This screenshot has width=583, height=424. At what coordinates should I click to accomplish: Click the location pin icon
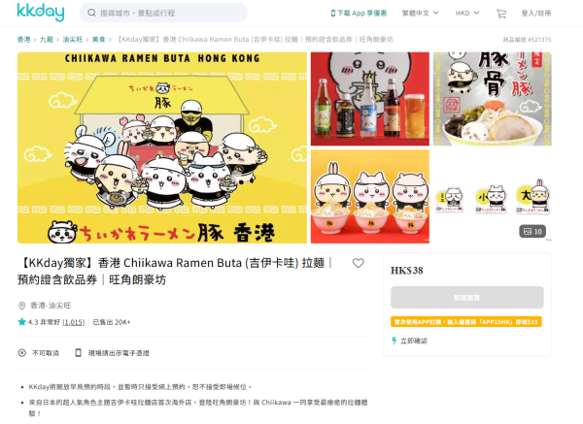tap(21, 306)
